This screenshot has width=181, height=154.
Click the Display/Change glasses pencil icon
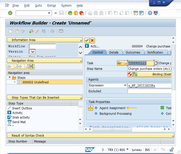23,31
